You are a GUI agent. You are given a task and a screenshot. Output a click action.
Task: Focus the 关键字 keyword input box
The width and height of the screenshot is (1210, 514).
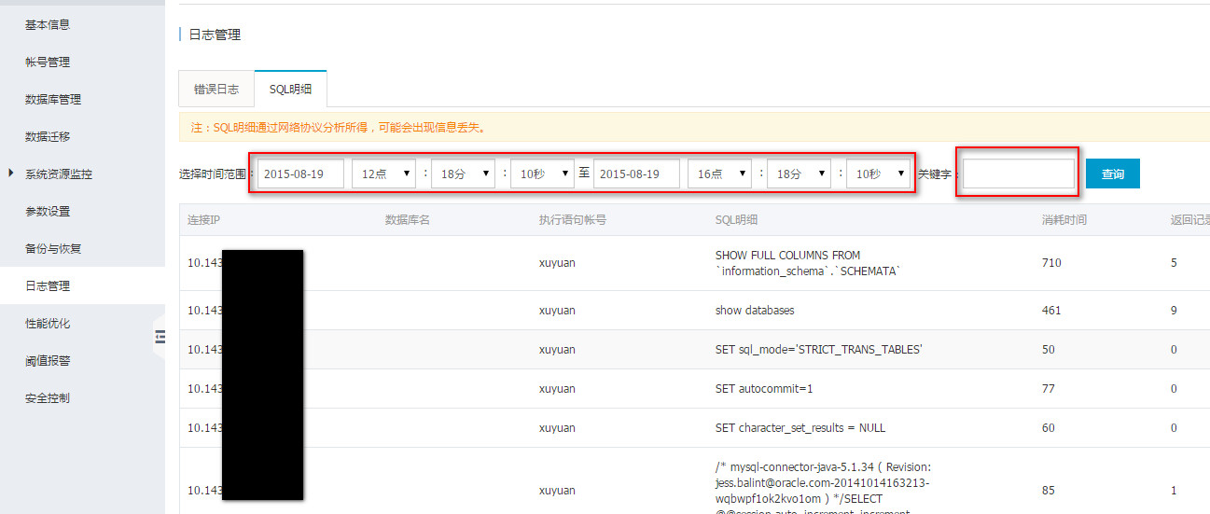click(x=1019, y=174)
